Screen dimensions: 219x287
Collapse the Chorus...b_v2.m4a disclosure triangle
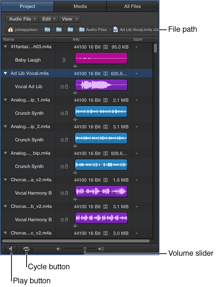click(x=5, y=206)
